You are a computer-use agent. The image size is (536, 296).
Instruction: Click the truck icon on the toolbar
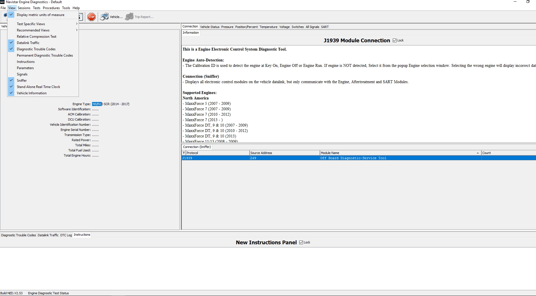[5, 15]
